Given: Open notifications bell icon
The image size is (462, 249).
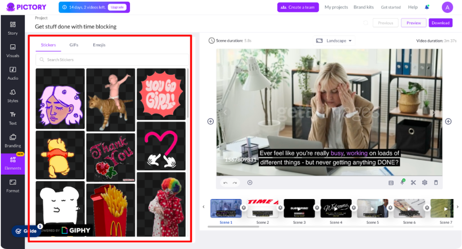Looking at the screenshot, I should [427, 7].
